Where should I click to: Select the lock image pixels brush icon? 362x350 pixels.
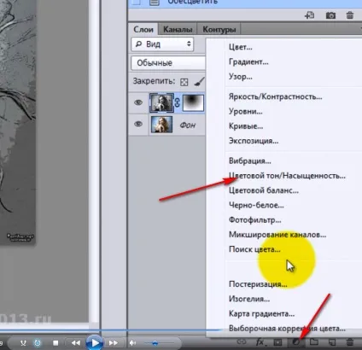[199, 82]
